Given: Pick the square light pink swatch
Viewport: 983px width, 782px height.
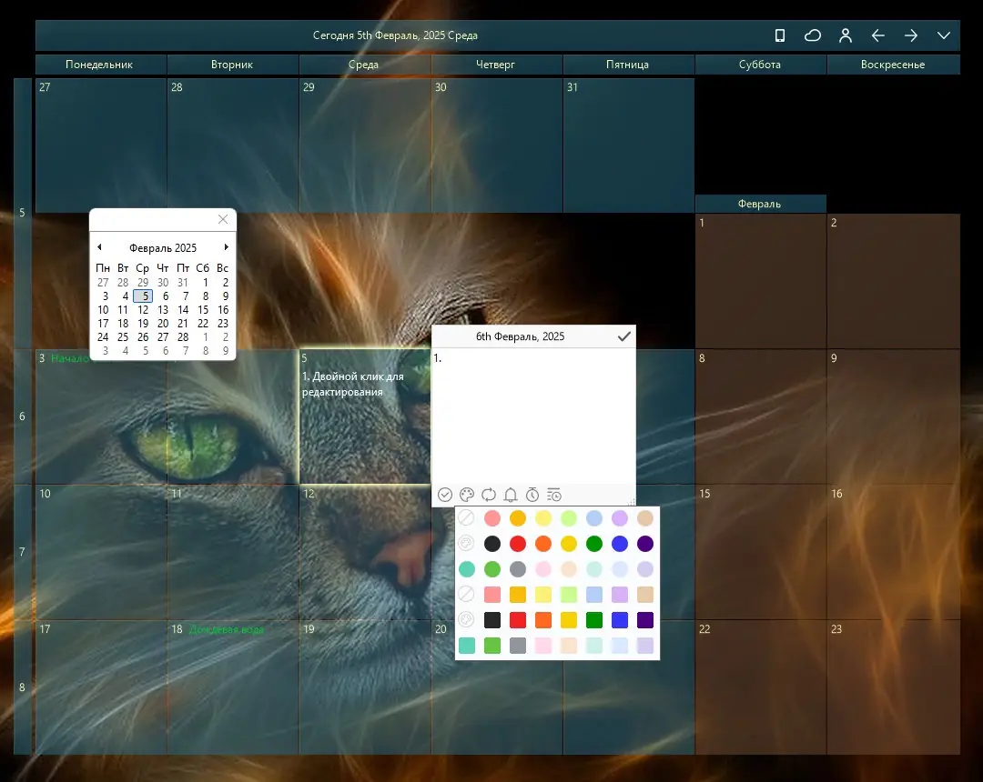Looking at the screenshot, I should pos(542,646).
